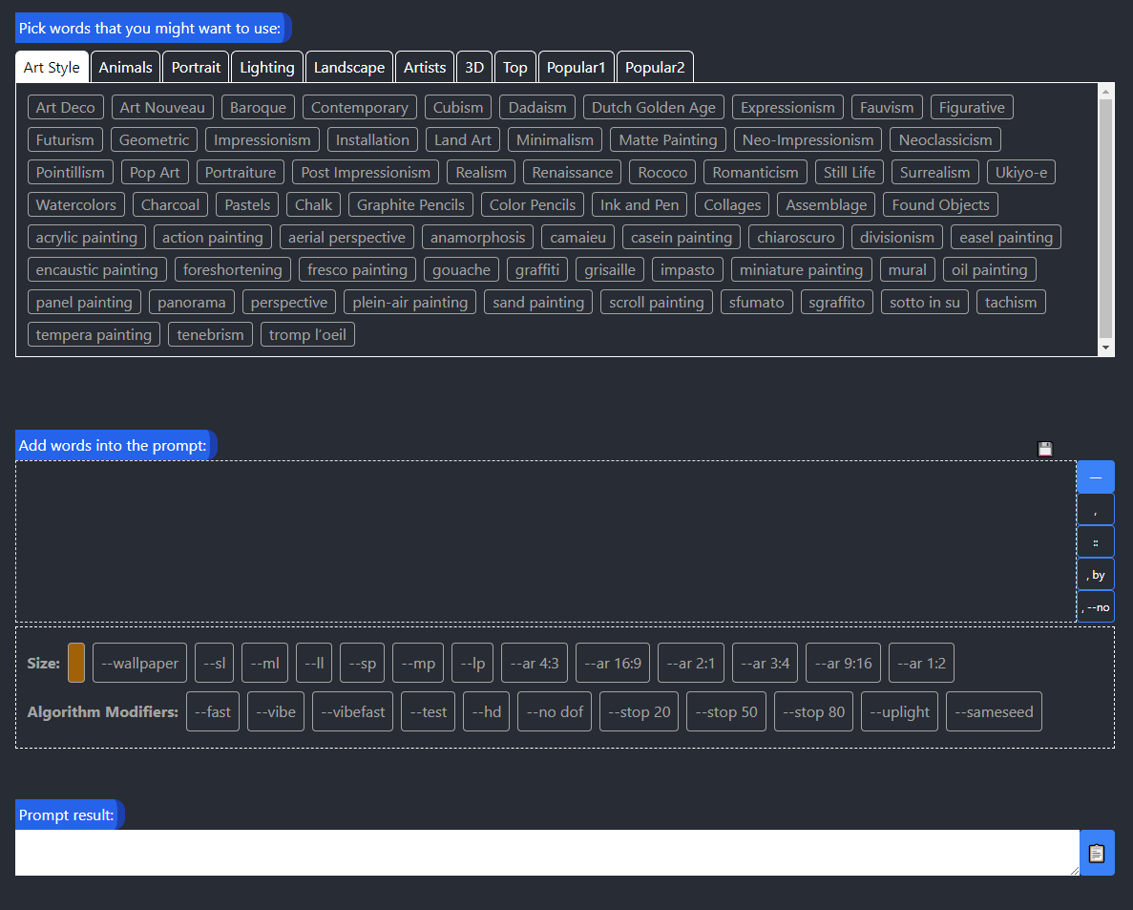The width and height of the screenshot is (1133, 910).
Task: Pick the chiaroscuro tag
Action: (x=795, y=237)
